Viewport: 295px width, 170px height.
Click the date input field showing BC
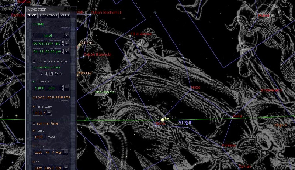coord(47,43)
